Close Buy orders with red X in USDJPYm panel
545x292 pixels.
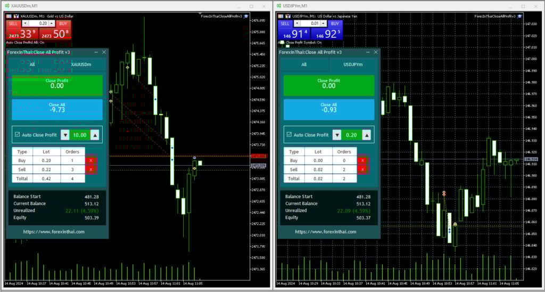tap(362, 160)
